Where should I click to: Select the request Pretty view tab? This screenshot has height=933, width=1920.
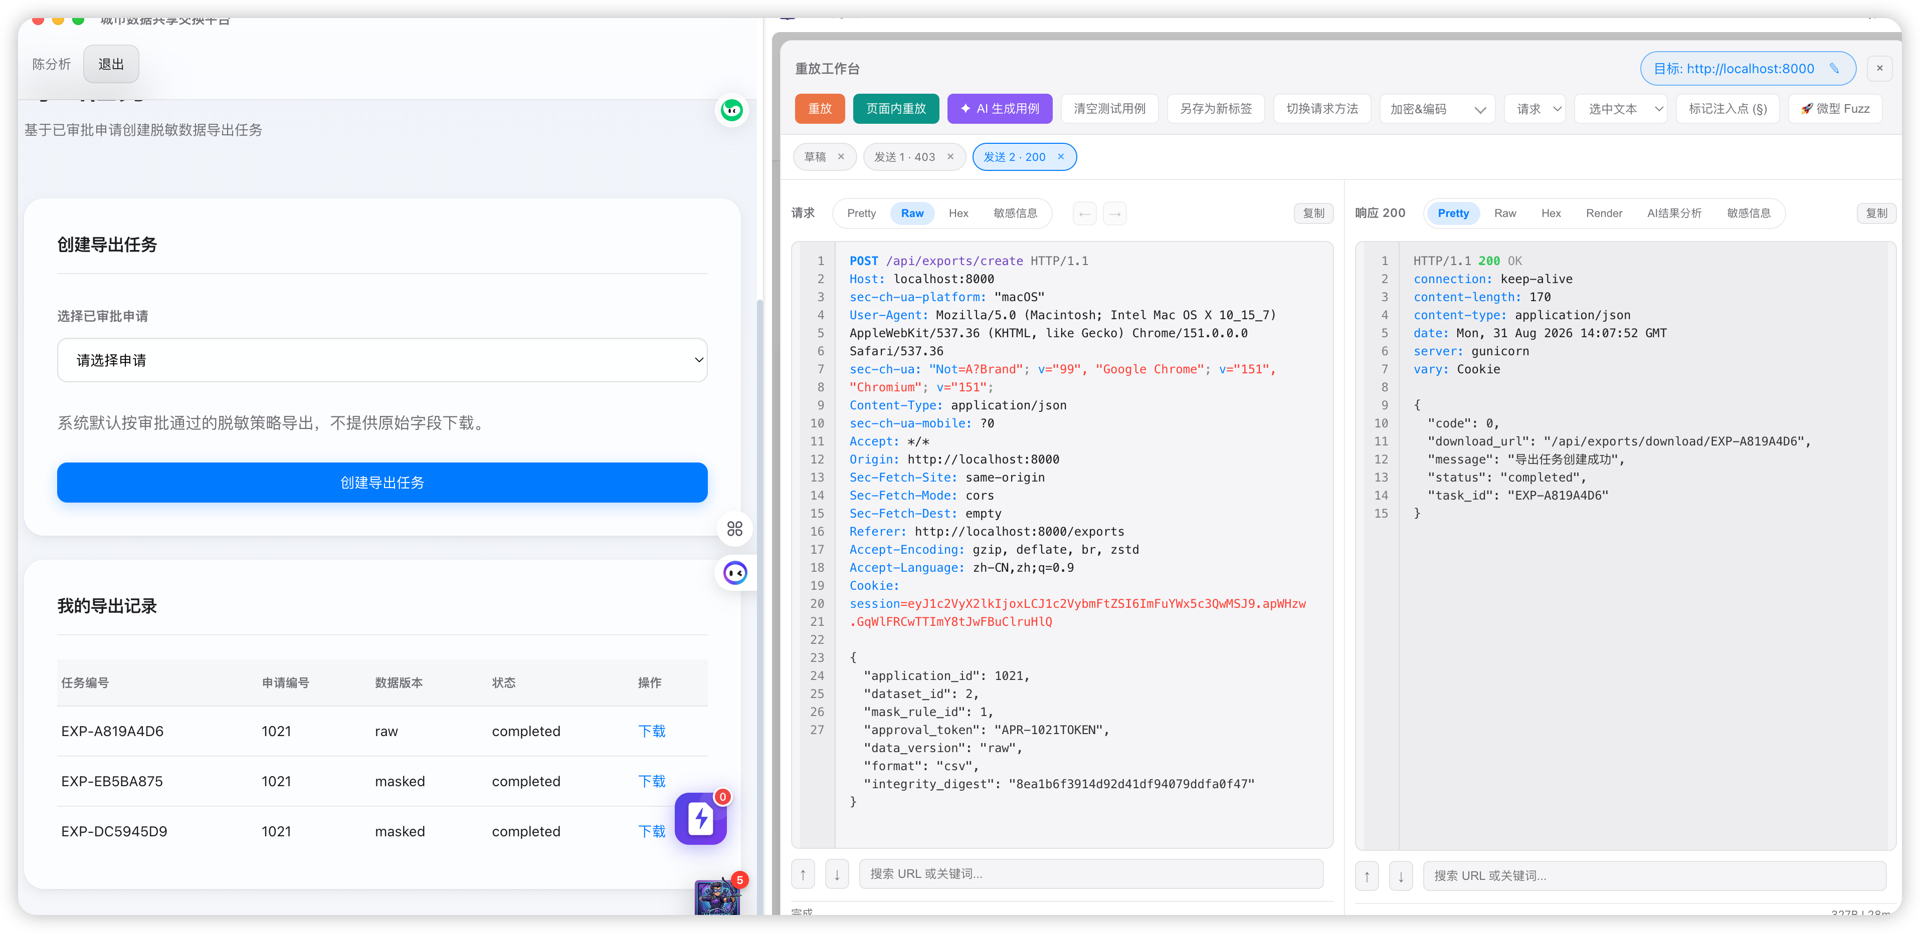[861, 213]
